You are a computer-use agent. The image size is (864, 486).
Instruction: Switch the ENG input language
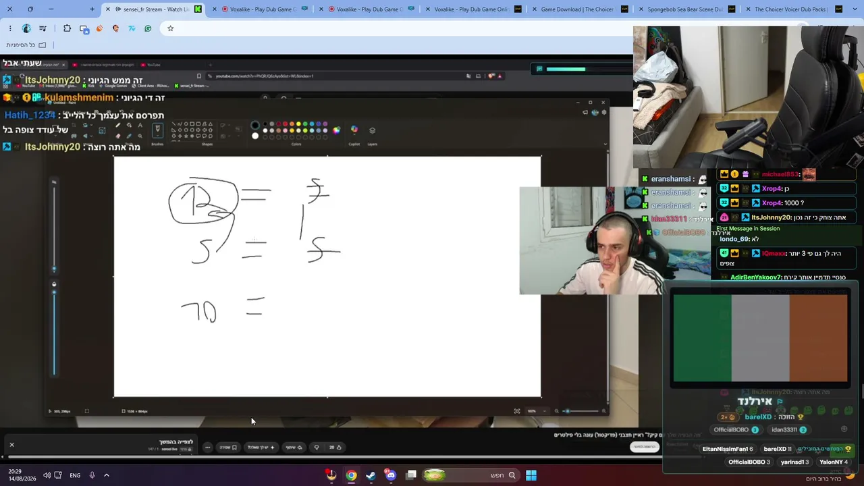click(x=75, y=475)
